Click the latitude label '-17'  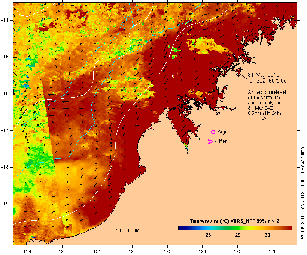pyautogui.click(x=5, y=130)
